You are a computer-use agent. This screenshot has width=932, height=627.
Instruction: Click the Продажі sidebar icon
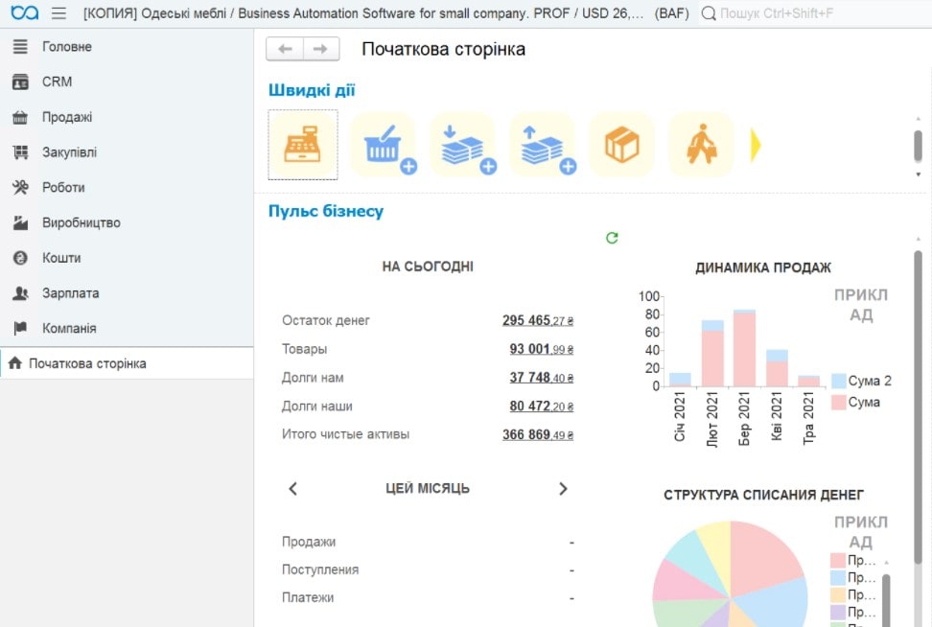(21, 117)
